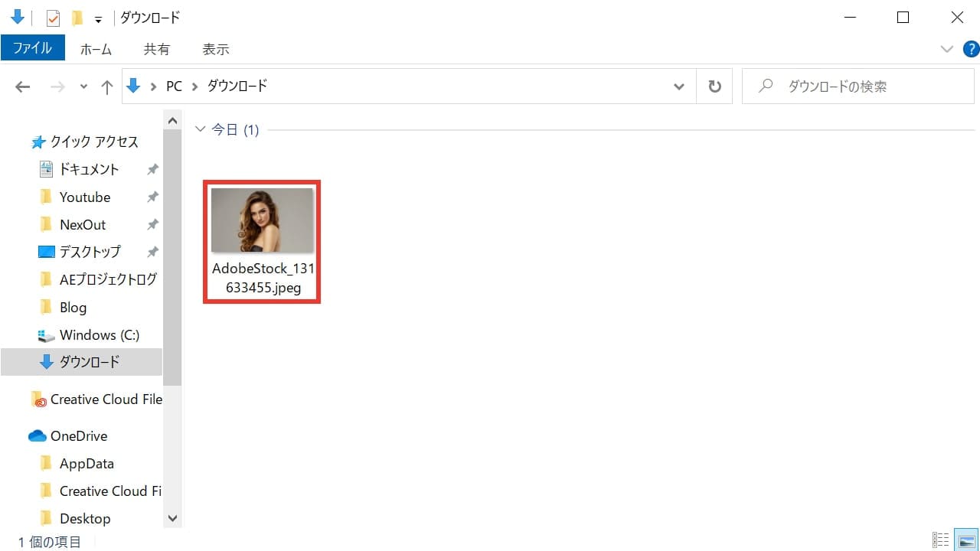Open Desktop folder under OneDrive

[x=85, y=518]
